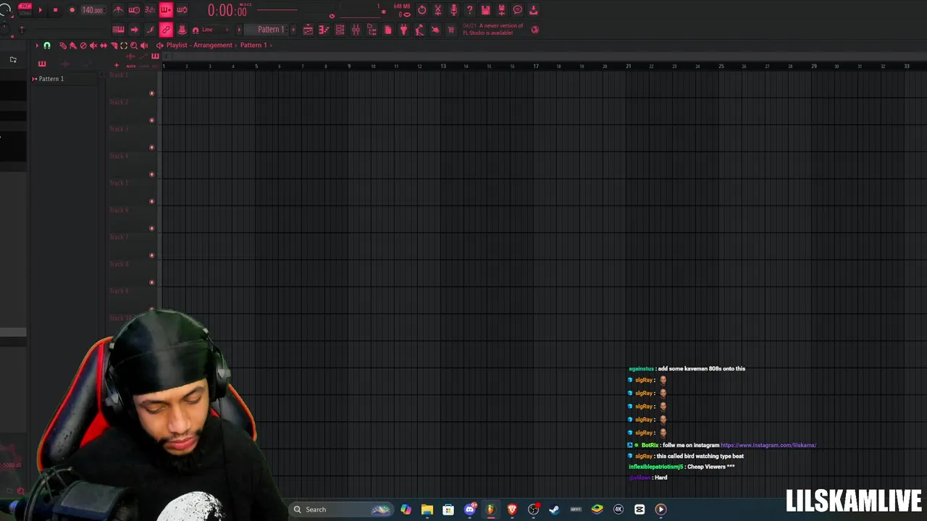This screenshot has width=927, height=521.
Task: Open the playlist magnet snap selector
Action: 47,45
